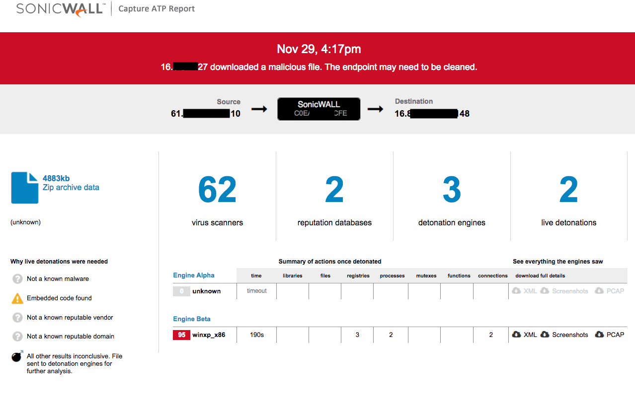Click Summary of actions once detonated heading
The image size is (635, 406).
330,262
